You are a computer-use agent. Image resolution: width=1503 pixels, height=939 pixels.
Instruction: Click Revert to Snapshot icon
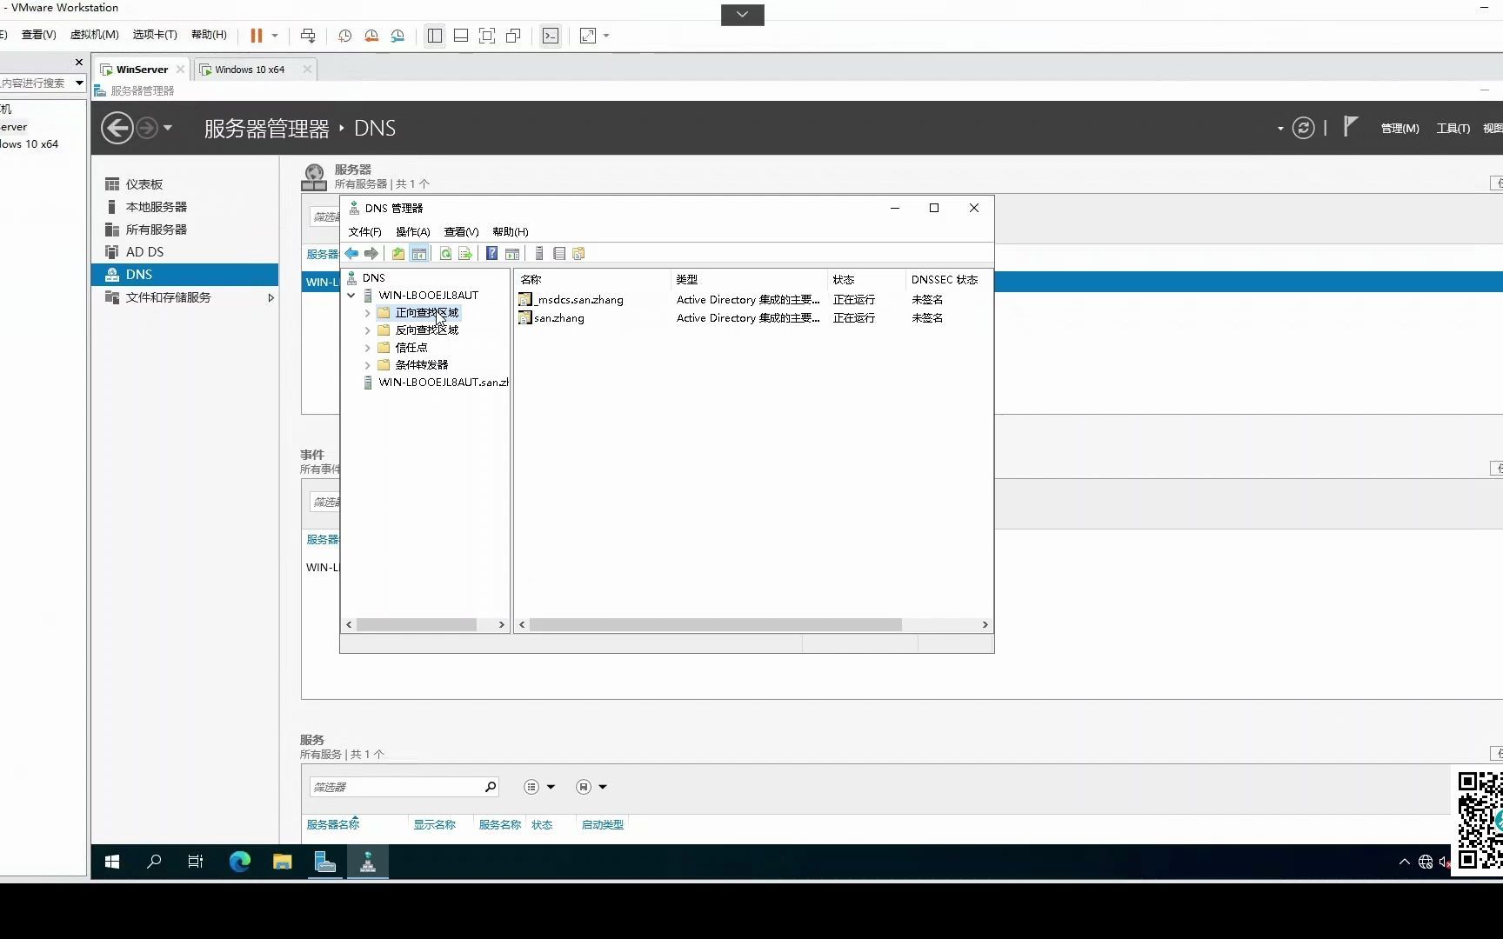(x=371, y=36)
